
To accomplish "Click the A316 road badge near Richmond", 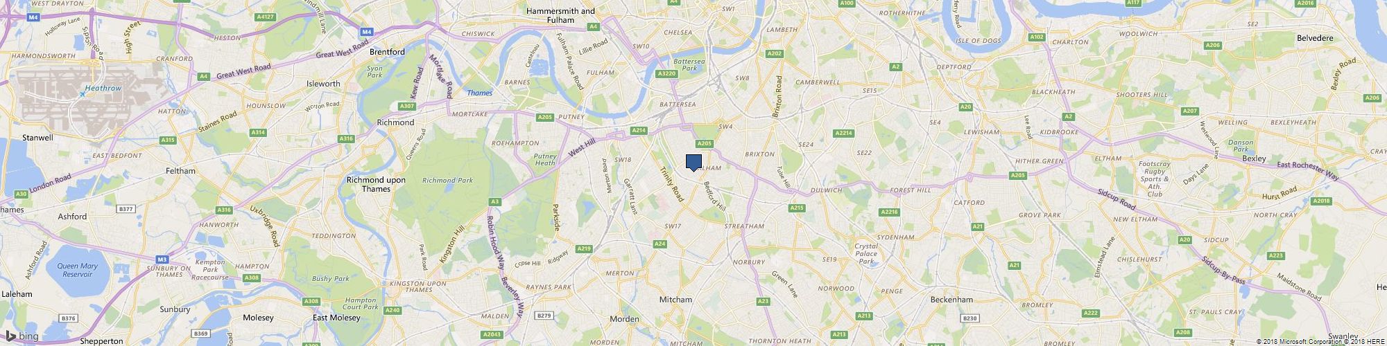I will pos(347,139).
